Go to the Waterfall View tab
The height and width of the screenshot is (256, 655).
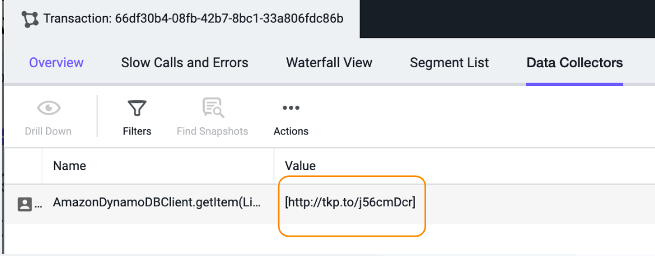pos(329,63)
